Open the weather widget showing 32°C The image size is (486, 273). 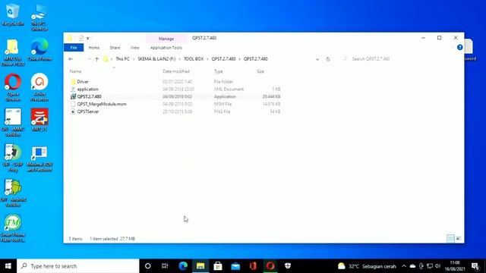pos(367,266)
